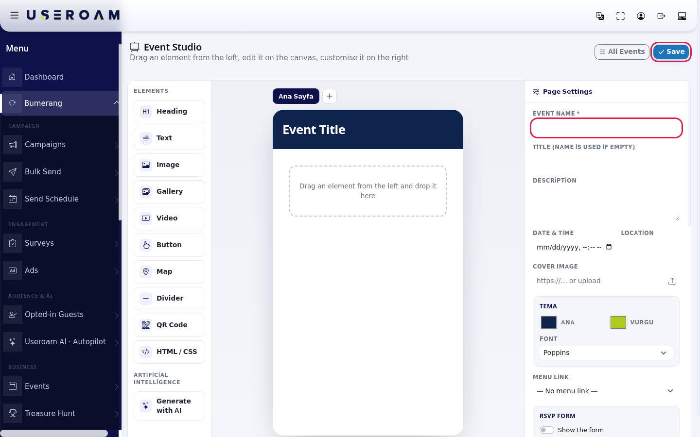Screen dimensions: 700x437
Task: Open the Ana theme color swatch
Action: point(549,322)
